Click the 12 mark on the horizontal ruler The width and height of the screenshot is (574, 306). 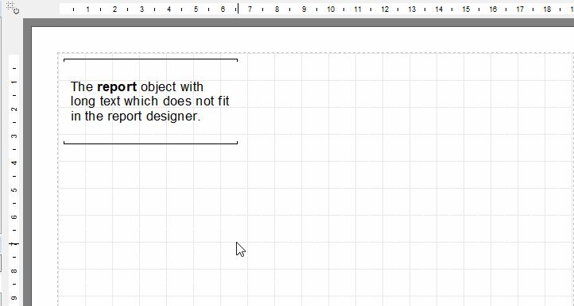coord(385,10)
